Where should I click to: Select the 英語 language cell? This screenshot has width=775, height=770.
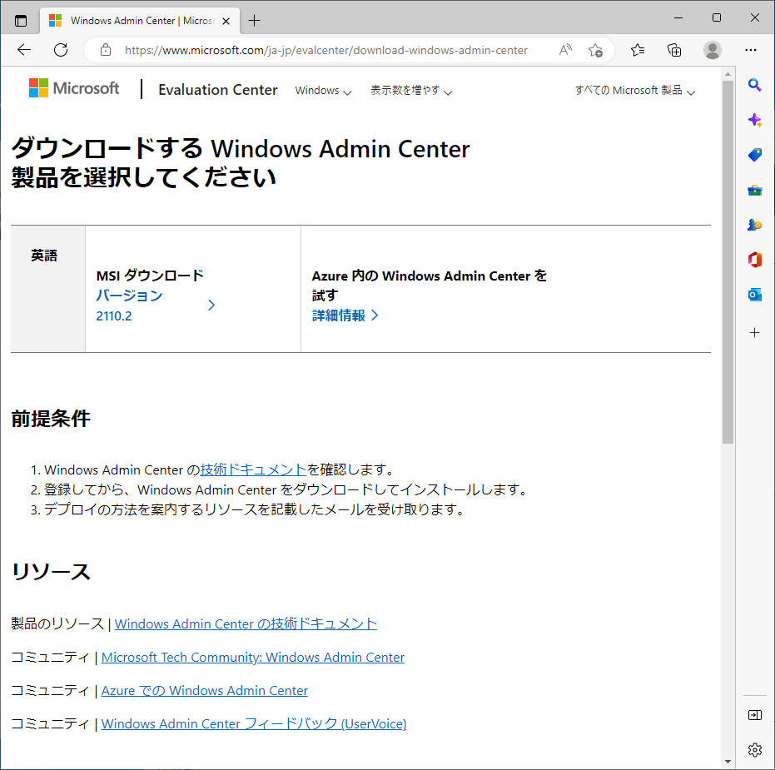(x=48, y=289)
